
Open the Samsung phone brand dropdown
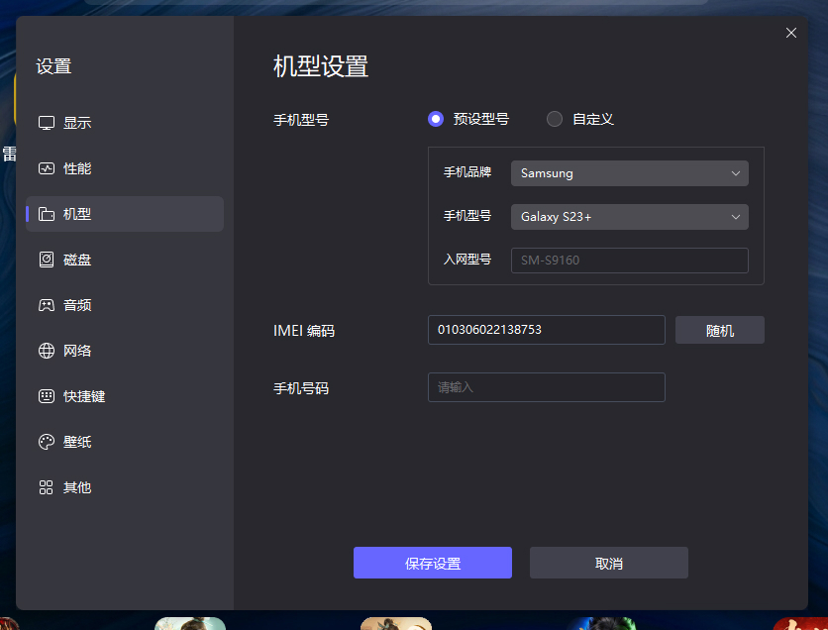point(629,172)
